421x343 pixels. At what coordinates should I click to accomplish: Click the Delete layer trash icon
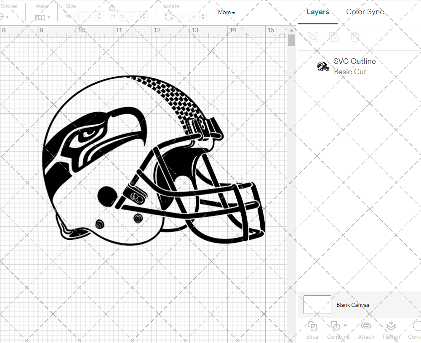pos(354,37)
